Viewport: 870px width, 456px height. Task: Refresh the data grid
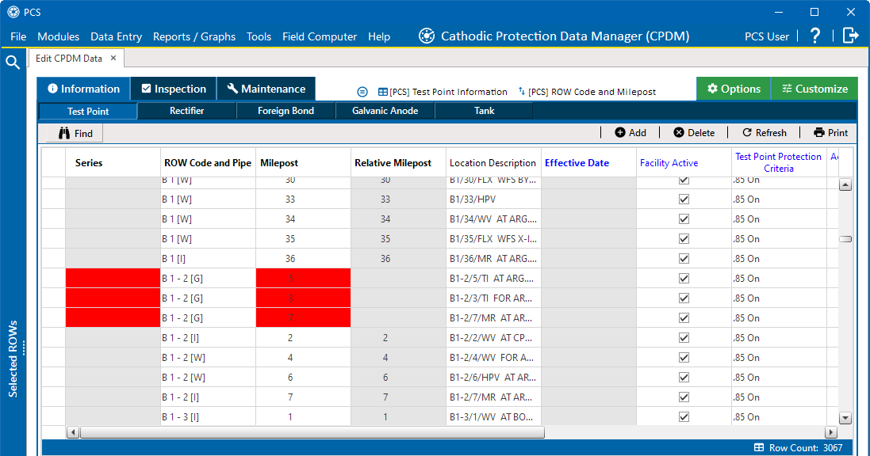coord(765,133)
